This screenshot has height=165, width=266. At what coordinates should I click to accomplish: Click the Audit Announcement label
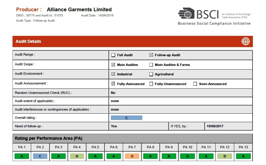tap(31, 83)
